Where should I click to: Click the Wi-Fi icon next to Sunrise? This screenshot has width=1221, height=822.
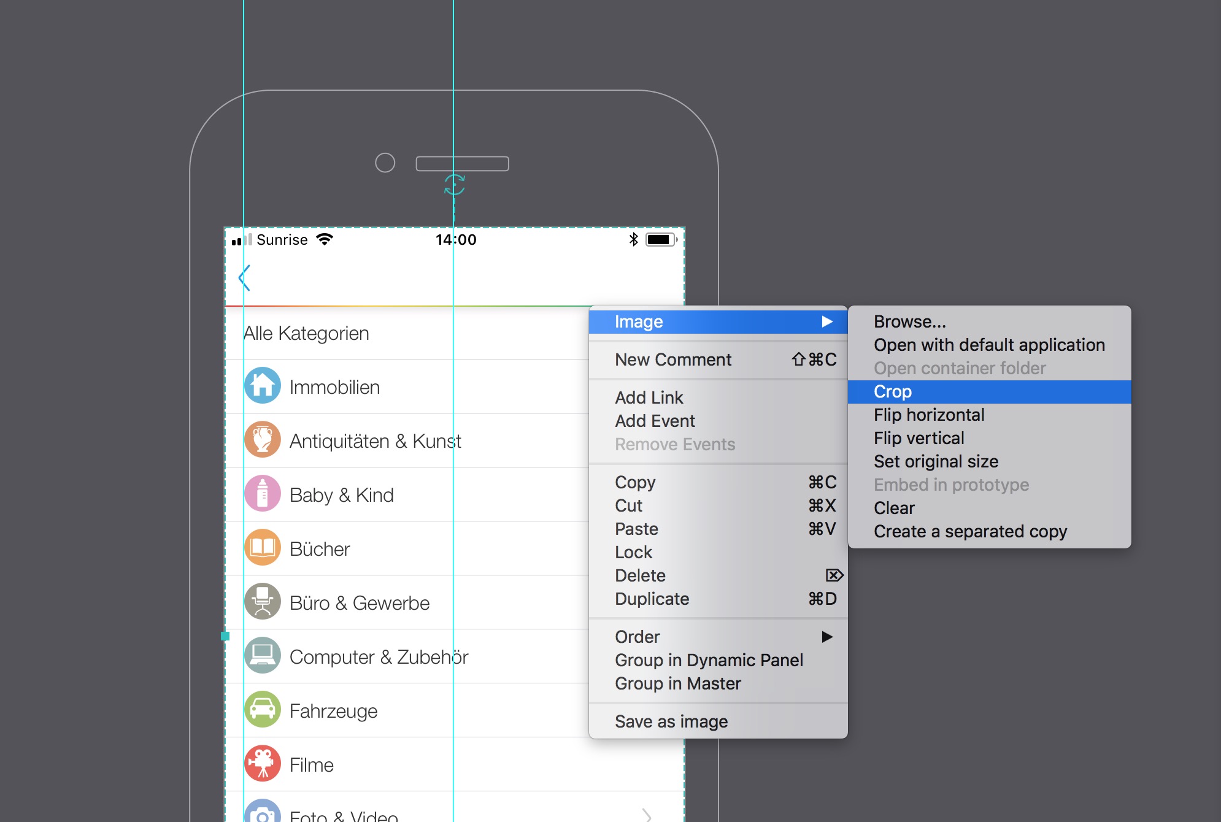pos(325,239)
